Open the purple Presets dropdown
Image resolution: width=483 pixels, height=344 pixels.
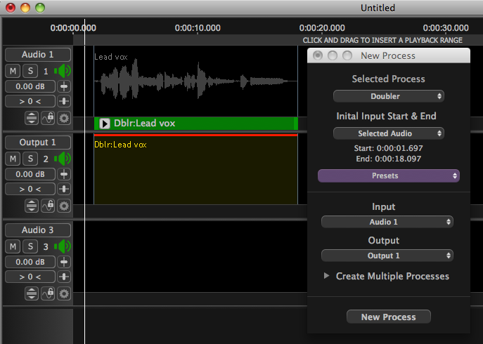click(x=388, y=176)
